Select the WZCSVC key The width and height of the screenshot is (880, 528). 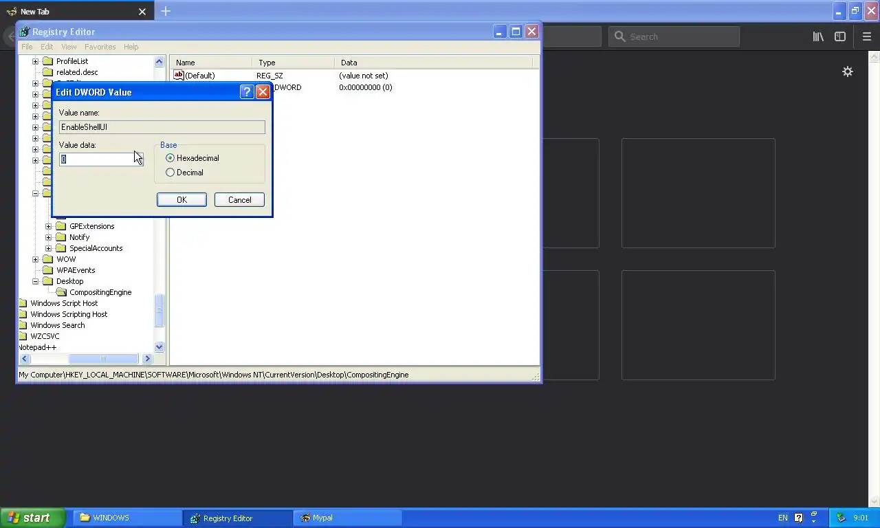[45, 336]
